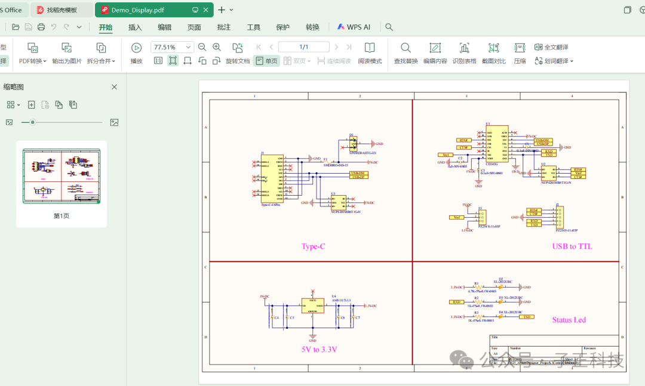645x386 pixels.
Task: Open 阅读模式 (reading mode)
Action: 370,54
